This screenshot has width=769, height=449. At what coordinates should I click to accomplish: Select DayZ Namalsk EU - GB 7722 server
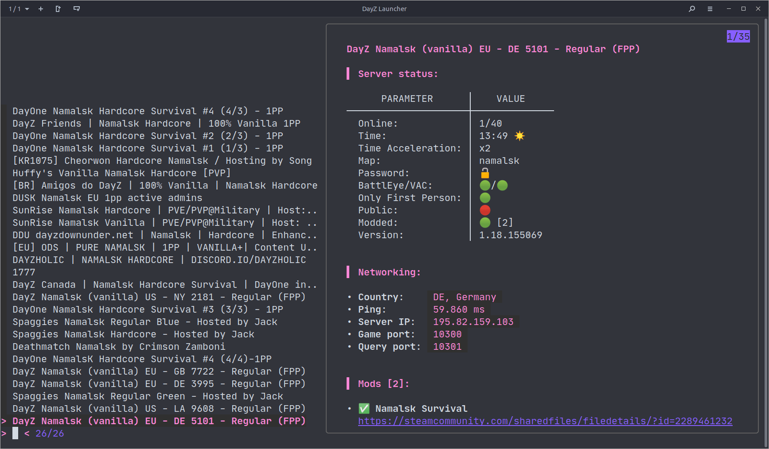click(159, 372)
